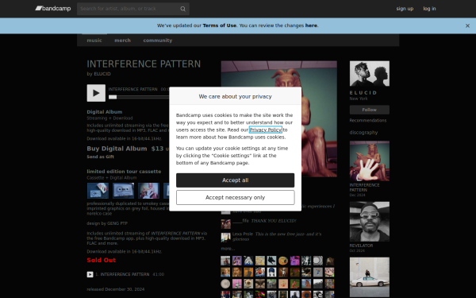View the second cassette photo thumbnail

pyautogui.click(x=123, y=191)
